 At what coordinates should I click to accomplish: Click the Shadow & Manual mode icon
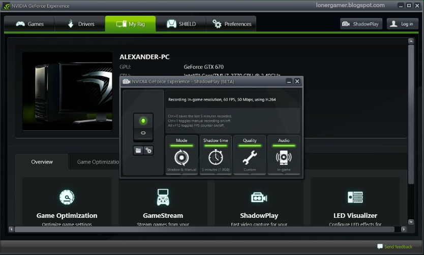pos(181,158)
